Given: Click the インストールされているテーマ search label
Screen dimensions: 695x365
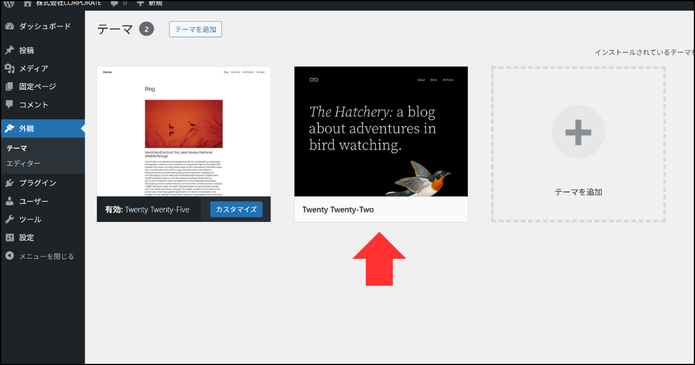Looking at the screenshot, I should (x=645, y=52).
